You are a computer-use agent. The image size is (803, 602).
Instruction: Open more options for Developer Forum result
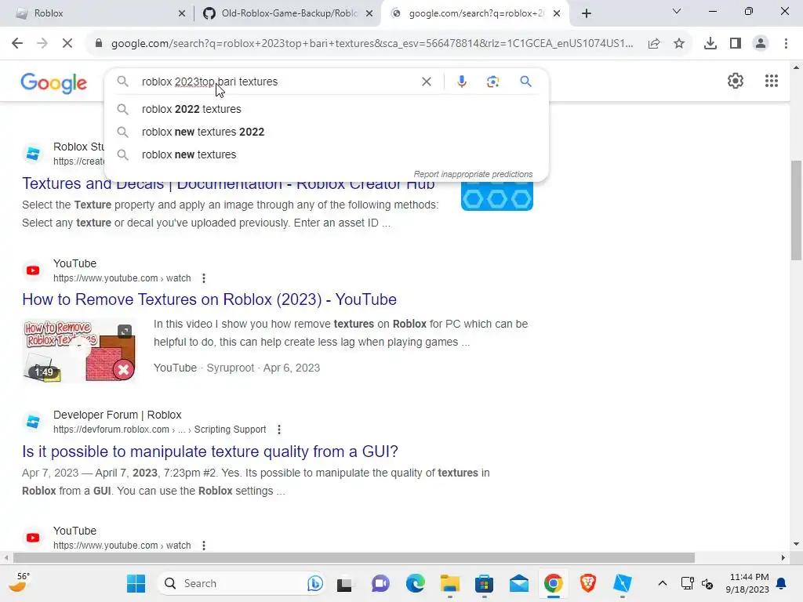279,430
